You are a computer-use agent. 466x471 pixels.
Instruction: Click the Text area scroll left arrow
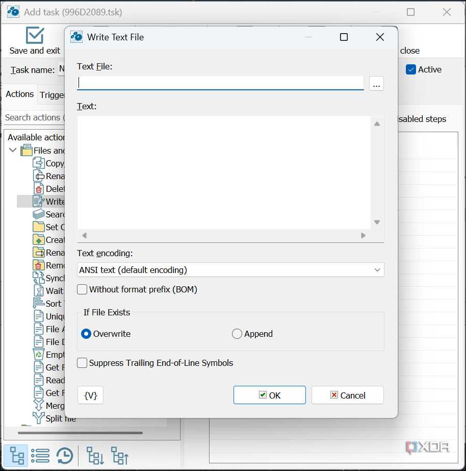tap(85, 236)
